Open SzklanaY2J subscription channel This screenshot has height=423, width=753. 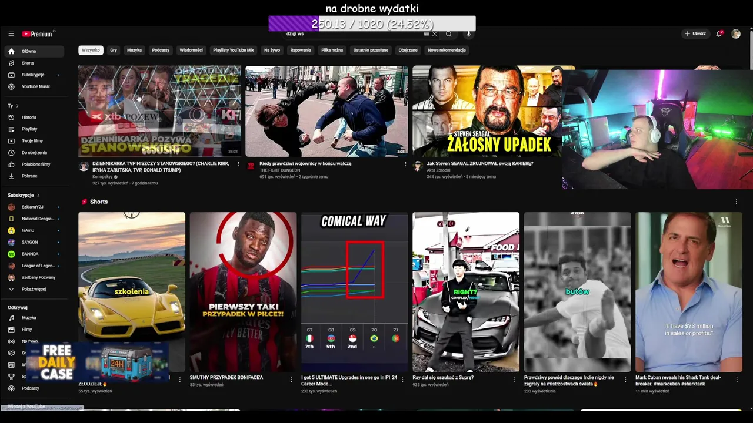click(x=34, y=207)
